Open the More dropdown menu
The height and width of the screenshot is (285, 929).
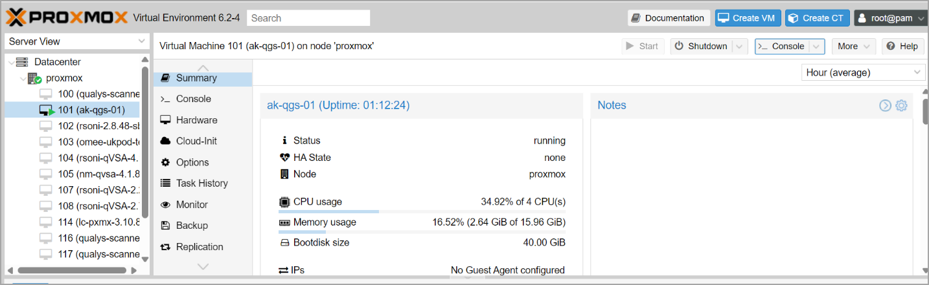853,46
